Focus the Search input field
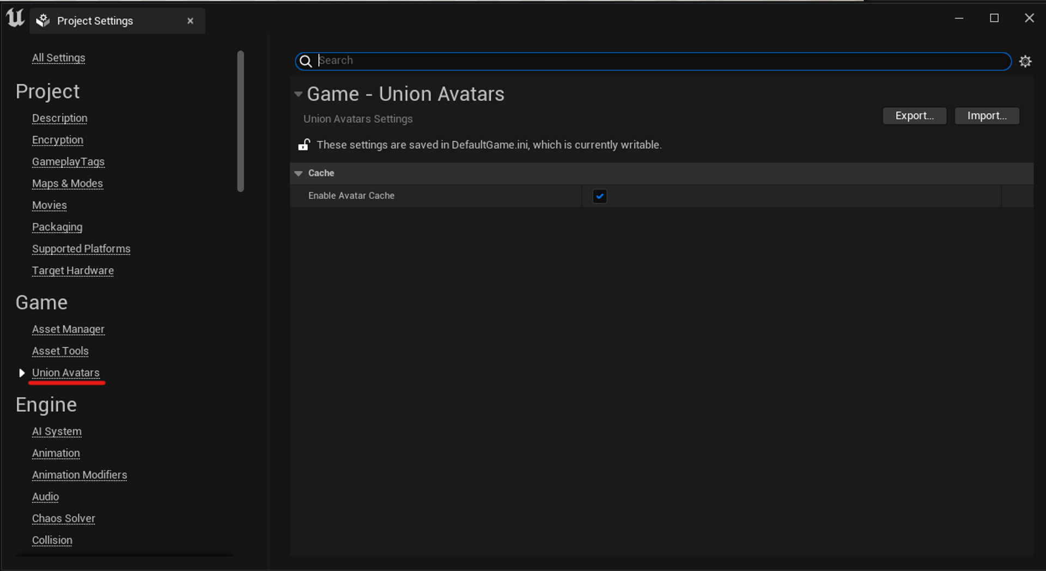Viewport: 1046px width, 571px height. pyautogui.click(x=653, y=61)
